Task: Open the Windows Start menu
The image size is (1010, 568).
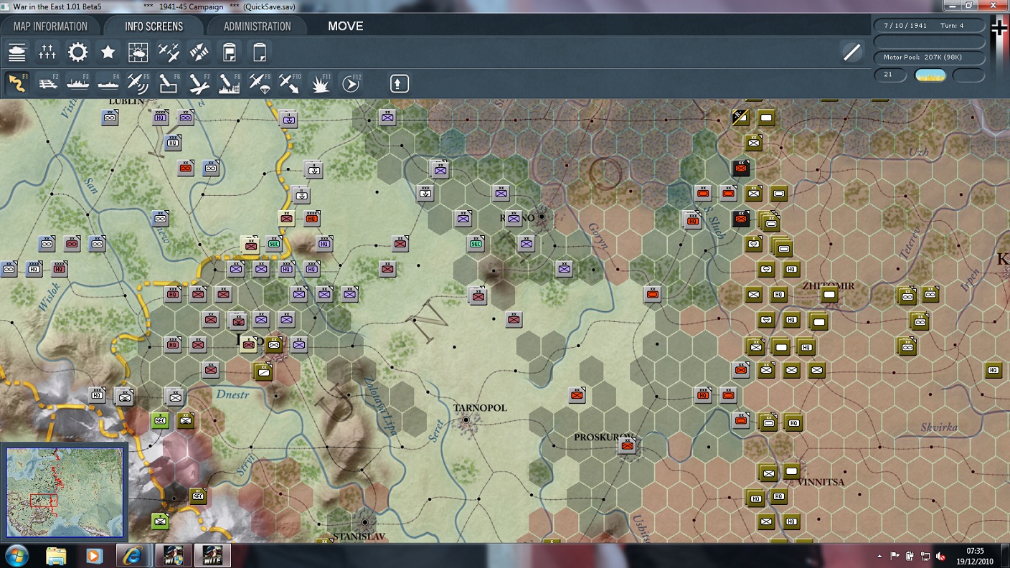Action: [16, 556]
